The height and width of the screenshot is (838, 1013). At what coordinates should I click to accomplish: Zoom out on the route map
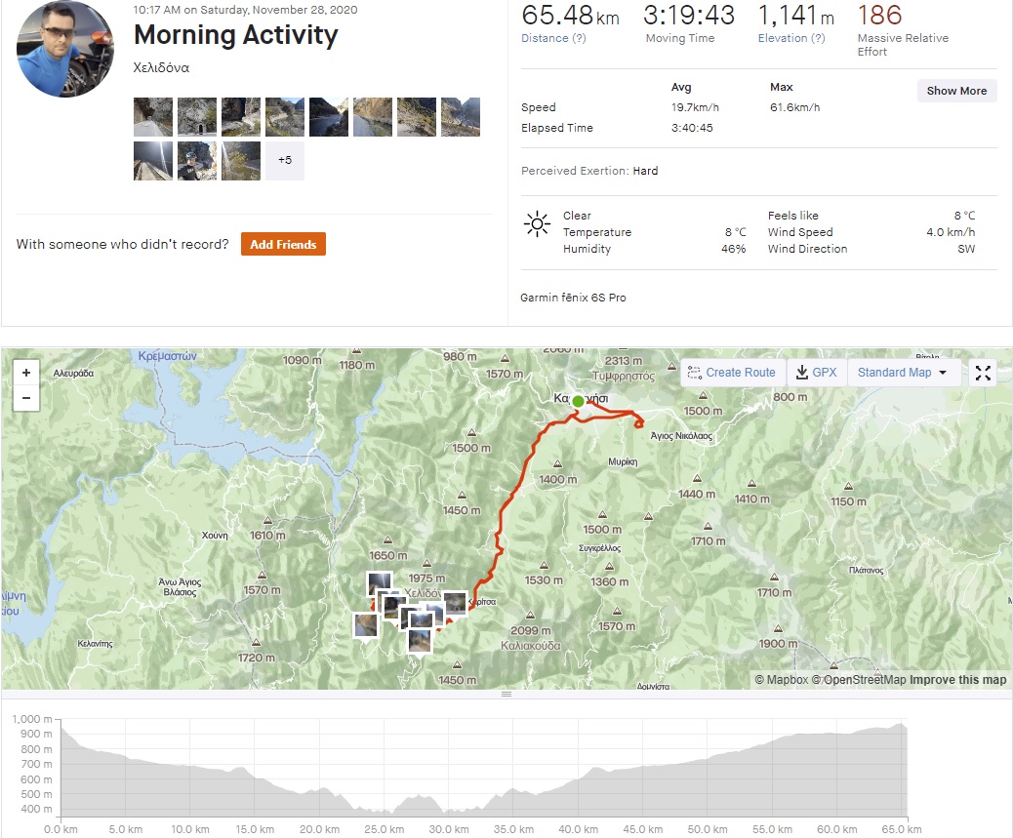coord(26,398)
